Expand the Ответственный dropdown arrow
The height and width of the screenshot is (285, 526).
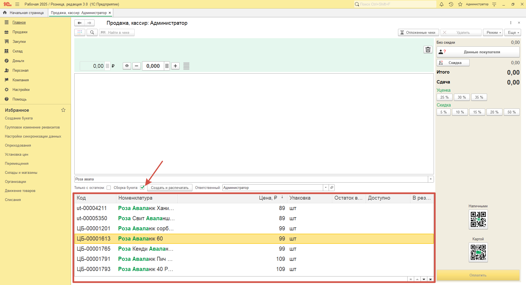(326, 188)
